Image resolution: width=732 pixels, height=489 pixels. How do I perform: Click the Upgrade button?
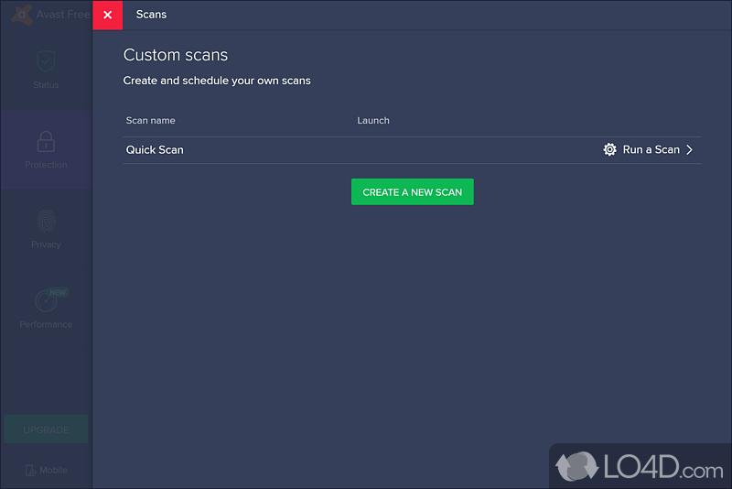tap(46, 429)
